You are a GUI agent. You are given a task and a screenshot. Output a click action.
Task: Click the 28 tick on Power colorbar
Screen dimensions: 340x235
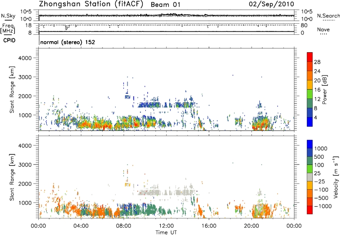(x=317, y=62)
